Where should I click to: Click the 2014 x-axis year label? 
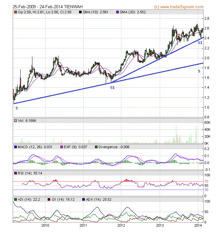(x=198, y=225)
